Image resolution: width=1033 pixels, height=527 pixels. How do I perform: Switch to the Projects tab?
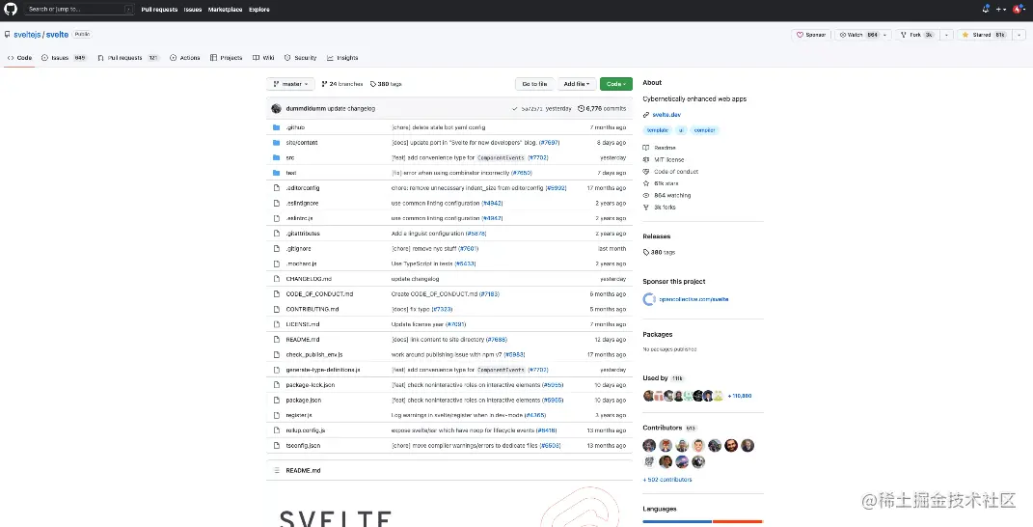(226, 58)
